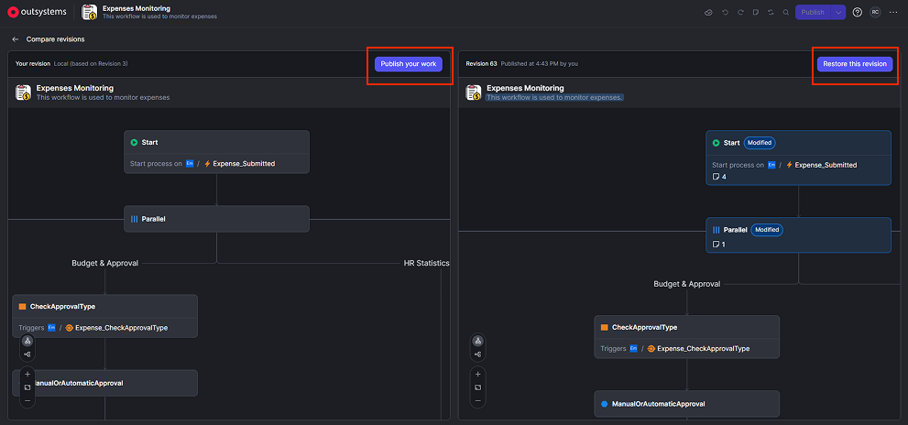Select ManualOrAutomaticApproval node in Revision 63
Screen dimensions: 908x425
687,404
